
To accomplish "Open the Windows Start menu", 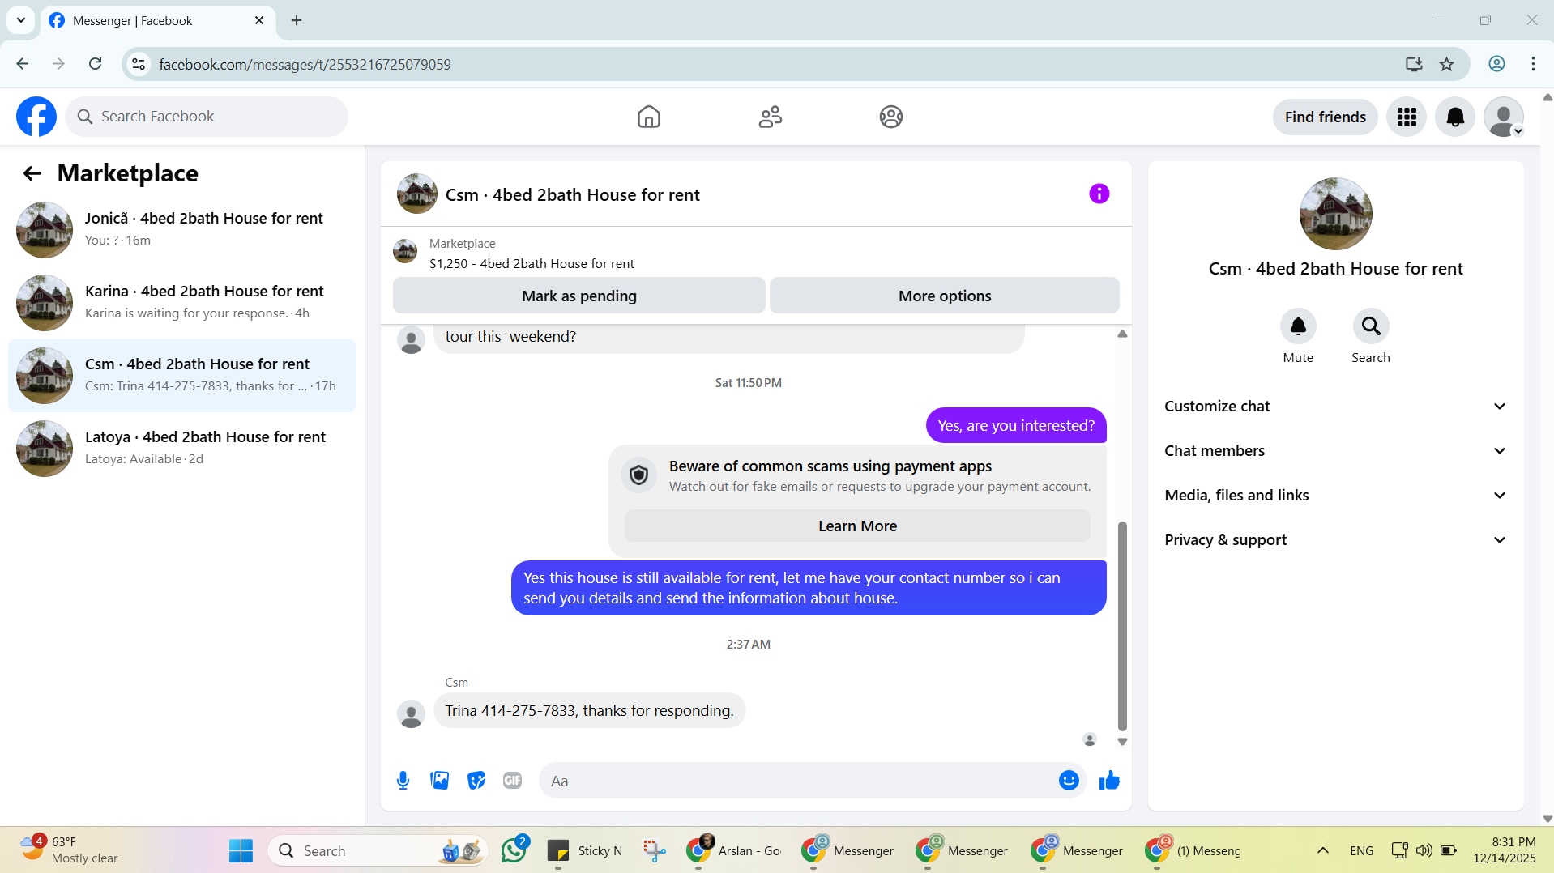I will pyautogui.click(x=241, y=851).
